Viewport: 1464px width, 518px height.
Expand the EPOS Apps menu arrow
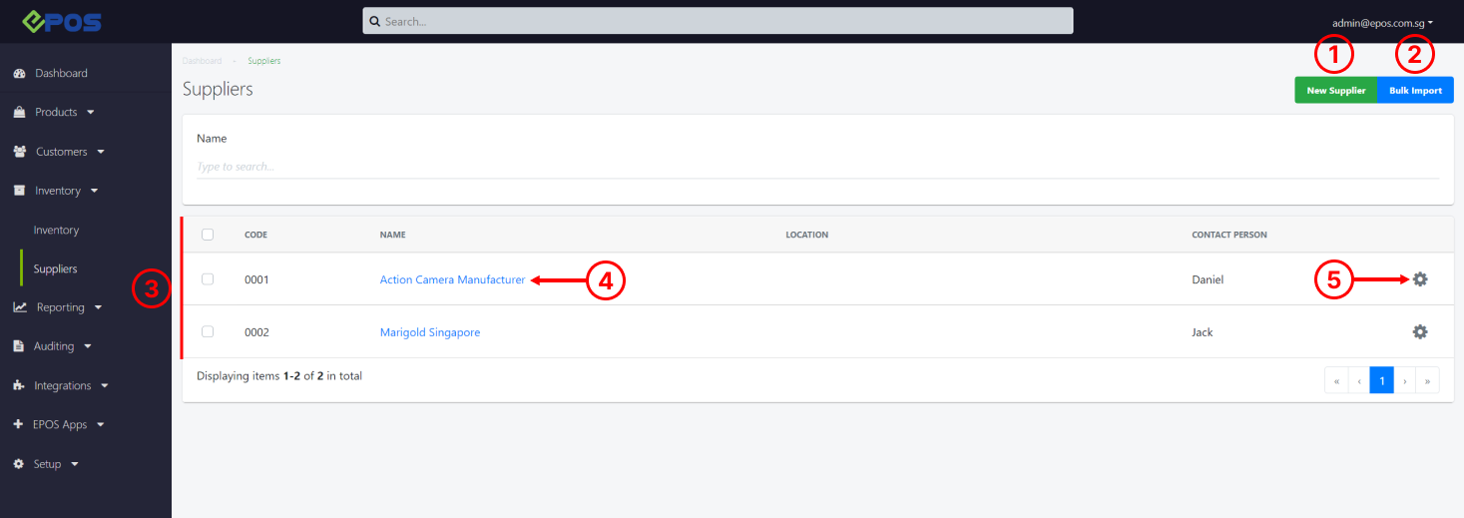(101, 425)
